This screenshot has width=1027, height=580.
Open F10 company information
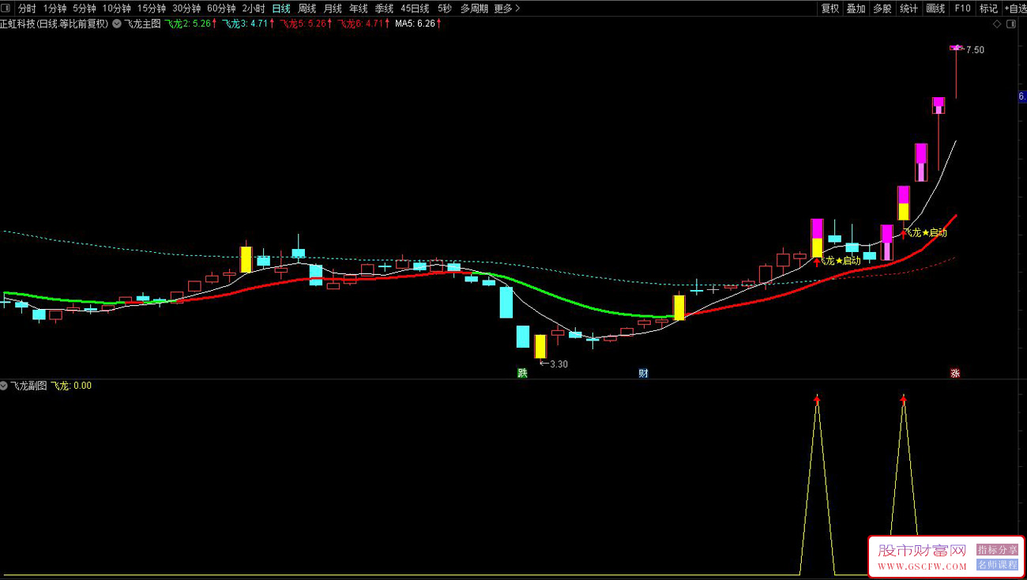(x=962, y=9)
